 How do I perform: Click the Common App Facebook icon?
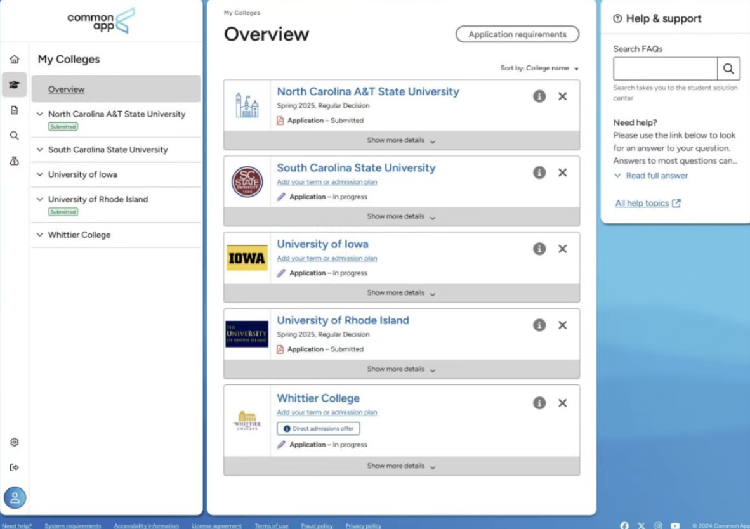(624, 525)
